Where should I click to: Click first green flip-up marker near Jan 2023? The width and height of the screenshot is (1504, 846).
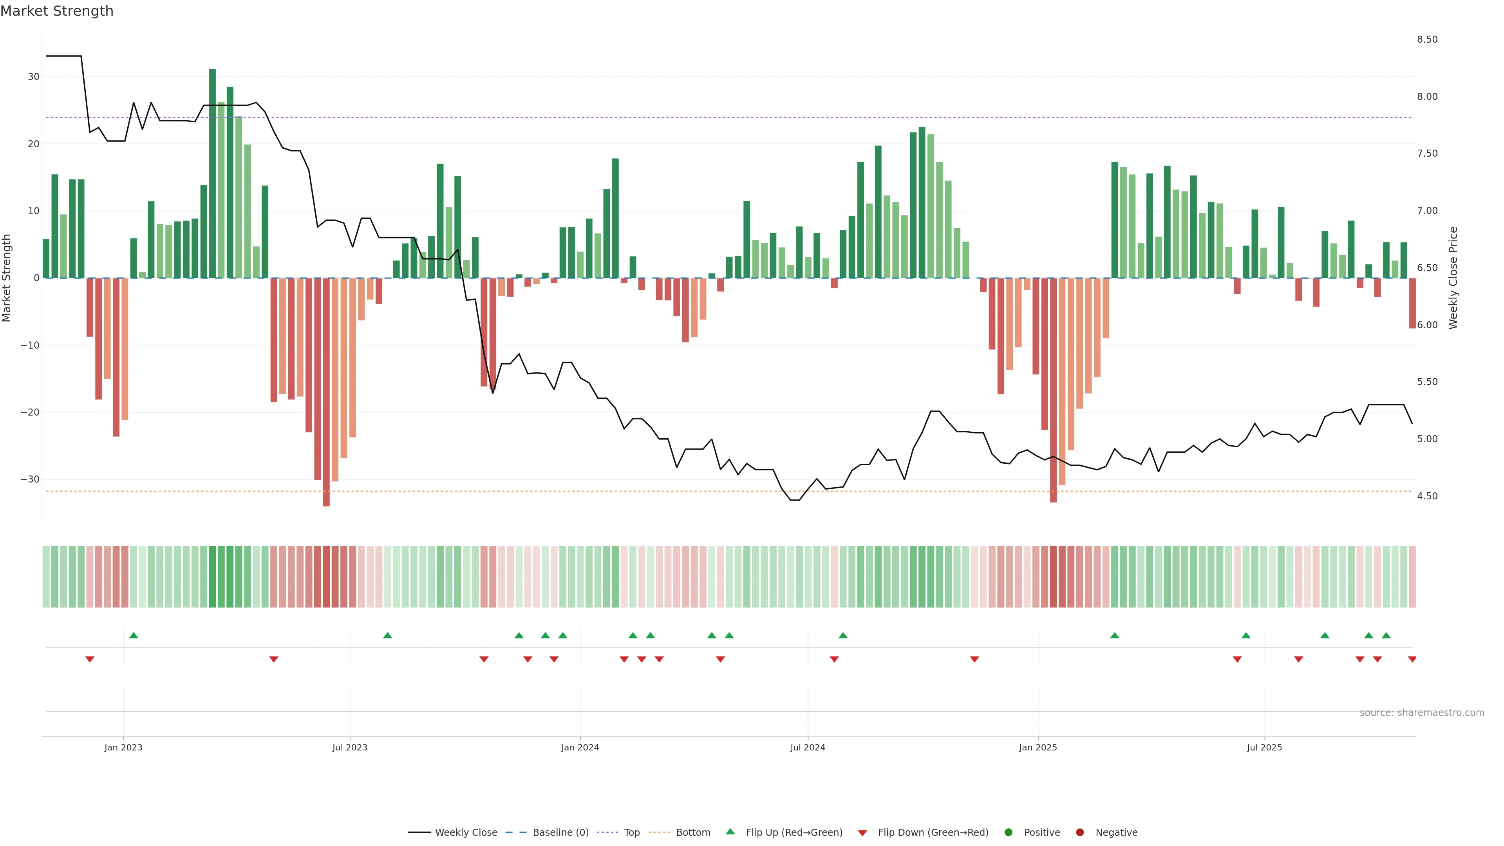pyautogui.click(x=134, y=635)
